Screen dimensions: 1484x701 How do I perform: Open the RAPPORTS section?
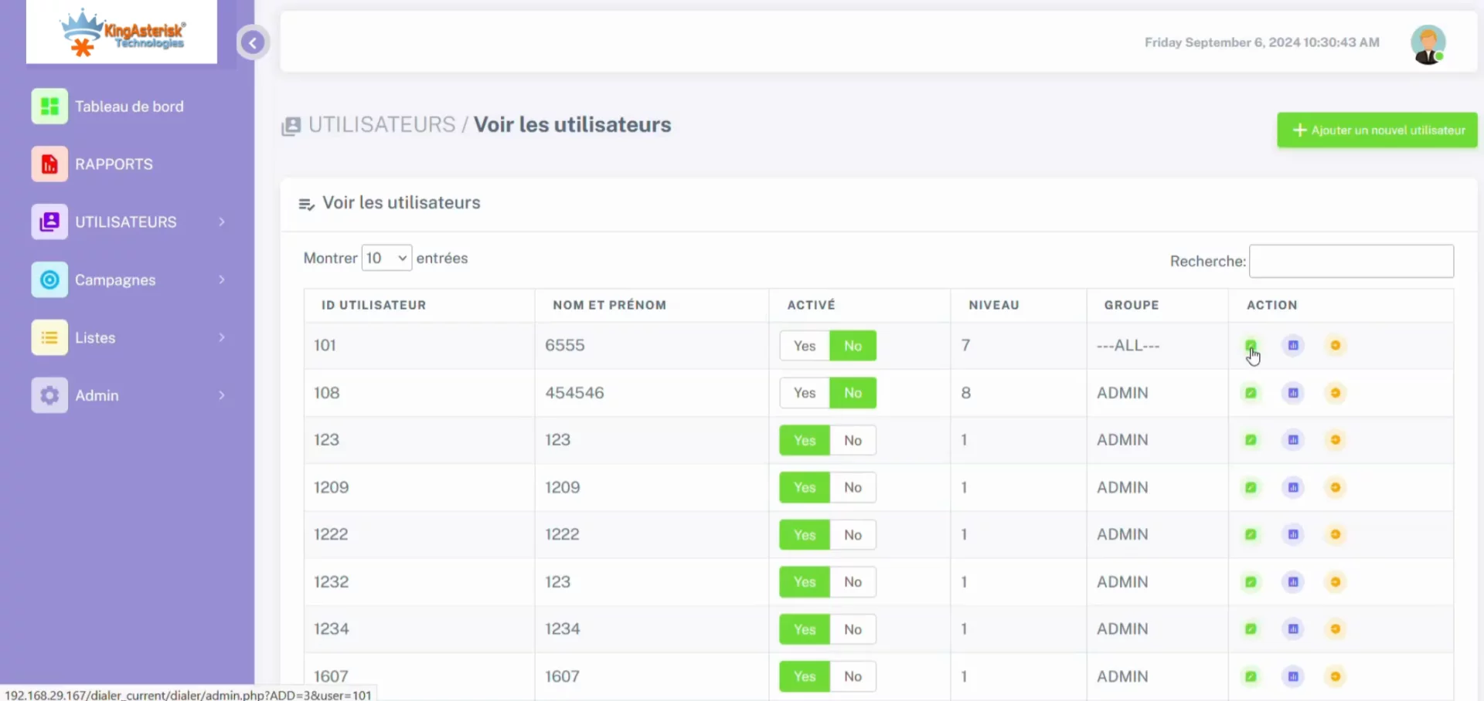click(x=49, y=164)
